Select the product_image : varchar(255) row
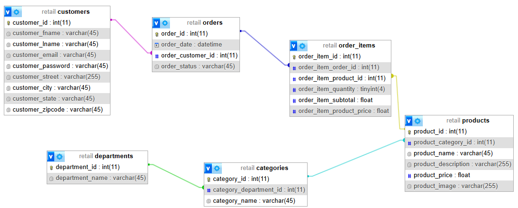 pyautogui.click(x=459, y=186)
